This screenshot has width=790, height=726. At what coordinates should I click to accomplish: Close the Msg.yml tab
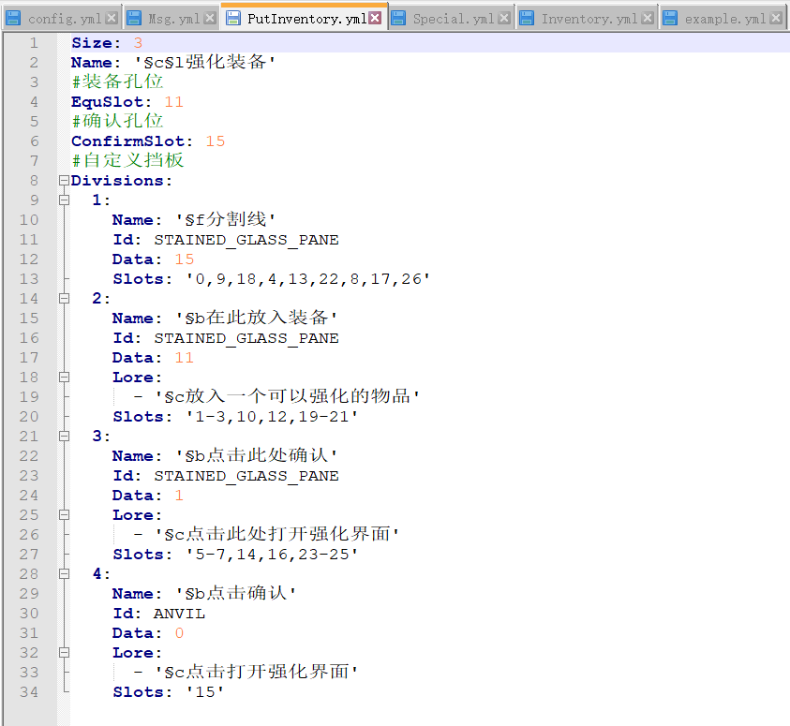(211, 18)
